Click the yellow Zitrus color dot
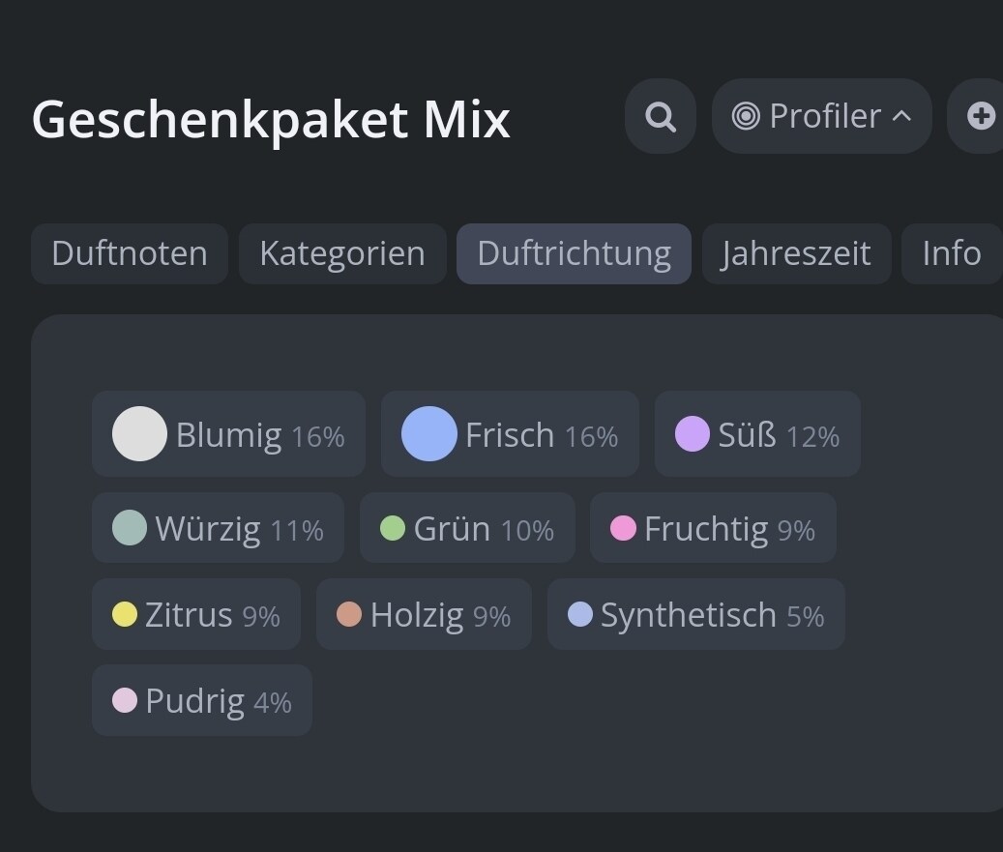The height and width of the screenshot is (852, 1003). point(125,614)
